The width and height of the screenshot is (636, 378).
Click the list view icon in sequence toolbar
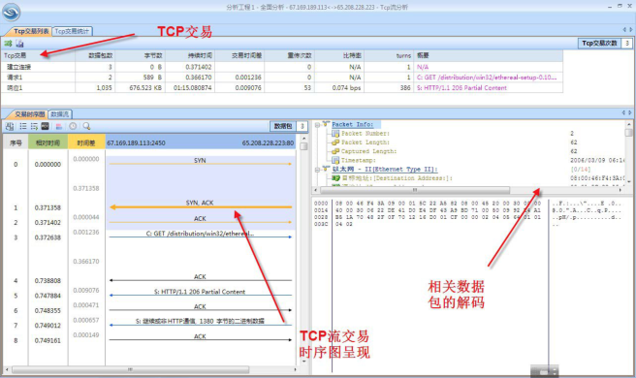[x=23, y=127]
